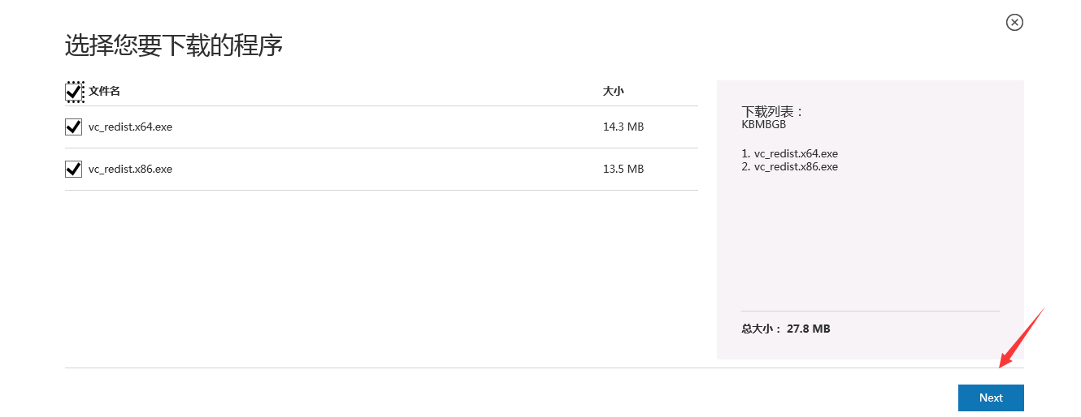Select the vc_redist.x86.exe file name in table
The height and width of the screenshot is (417, 1081).
point(130,169)
